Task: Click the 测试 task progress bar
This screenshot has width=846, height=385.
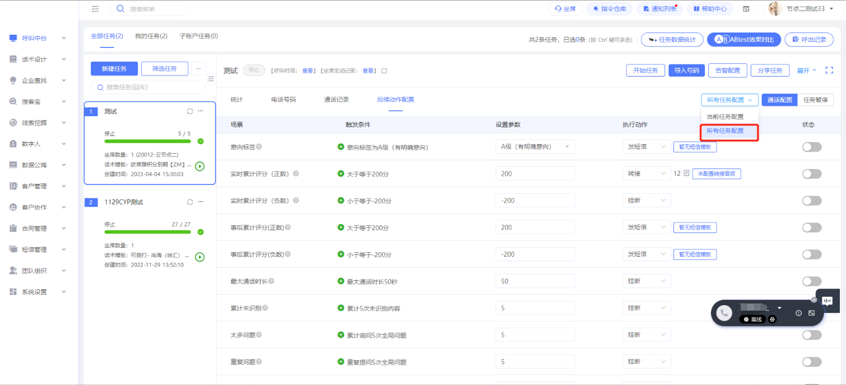Action: [147, 142]
